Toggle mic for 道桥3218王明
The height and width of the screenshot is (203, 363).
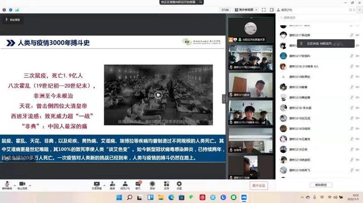pos(352,150)
